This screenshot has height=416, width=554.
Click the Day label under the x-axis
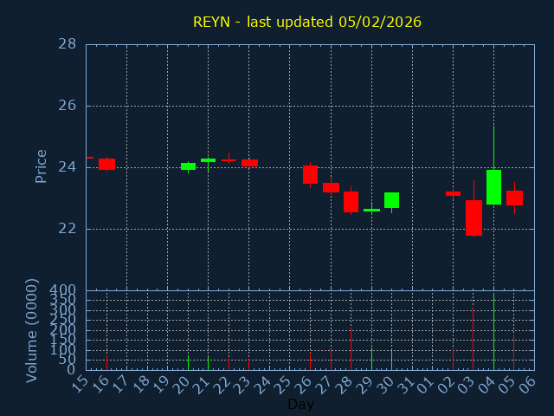point(300,404)
